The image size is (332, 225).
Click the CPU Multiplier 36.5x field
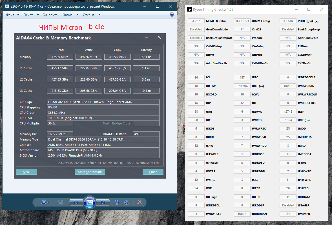point(60,123)
